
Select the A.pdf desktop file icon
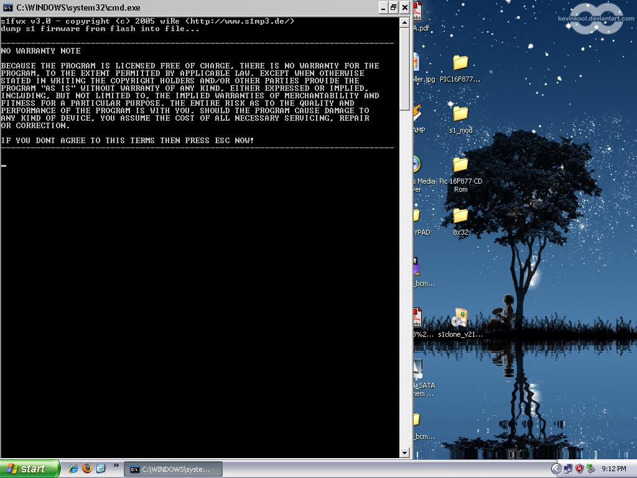(x=420, y=17)
